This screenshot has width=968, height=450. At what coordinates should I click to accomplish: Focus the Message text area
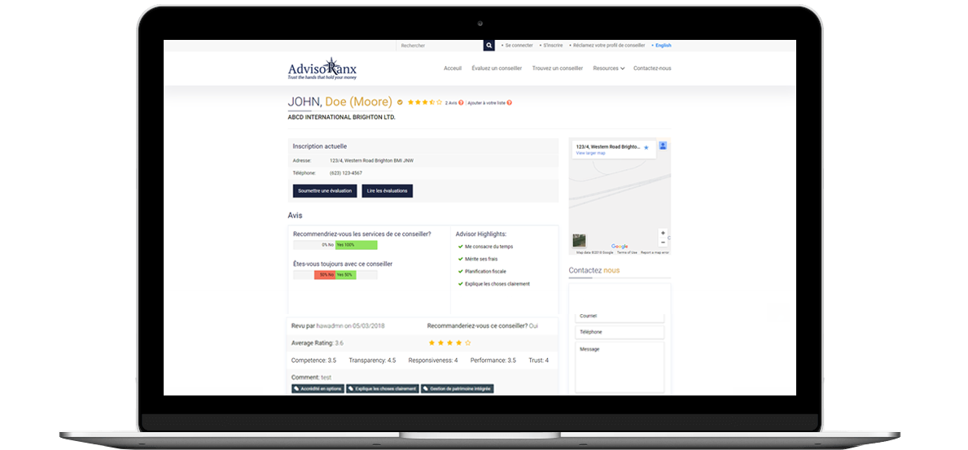coord(620,366)
